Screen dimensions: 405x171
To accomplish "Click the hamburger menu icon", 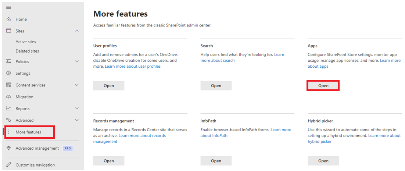I will (8, 7).
